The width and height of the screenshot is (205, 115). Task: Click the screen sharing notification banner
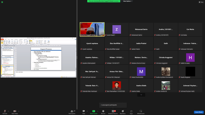104,1
